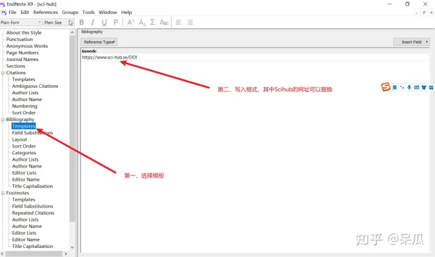Select Journal Names item
Image resolution: width=435 pixels, height=257 pixels.
pyautogui.click(x=22, y=59)
